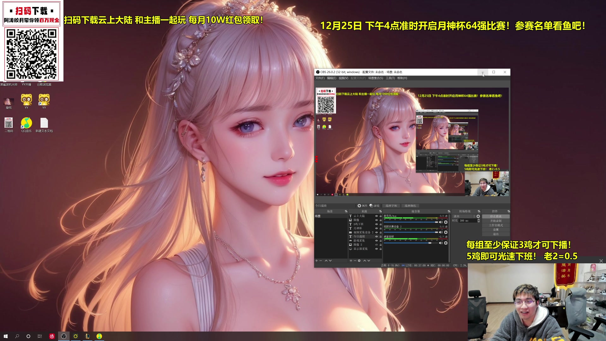Click 滤镜 filters icon button
This screenshot has height=341, width=606.
point(374,206)
